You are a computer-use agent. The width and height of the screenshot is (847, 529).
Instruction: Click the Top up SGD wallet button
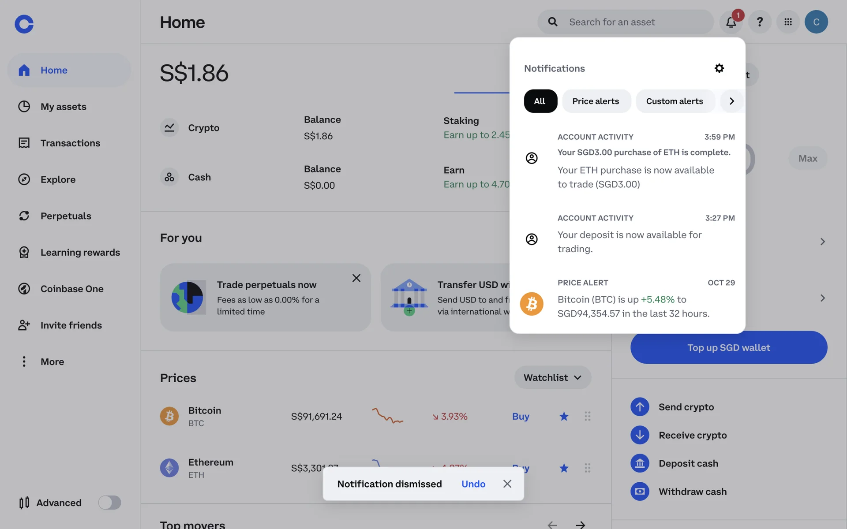click(728, 347)
